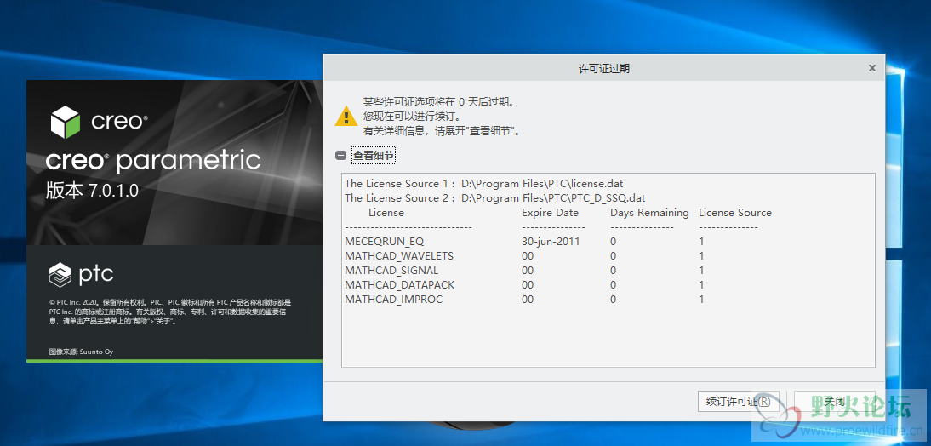
Task: Select the MATHCAD_DATAPACK license row
Action: pos(524,285)
